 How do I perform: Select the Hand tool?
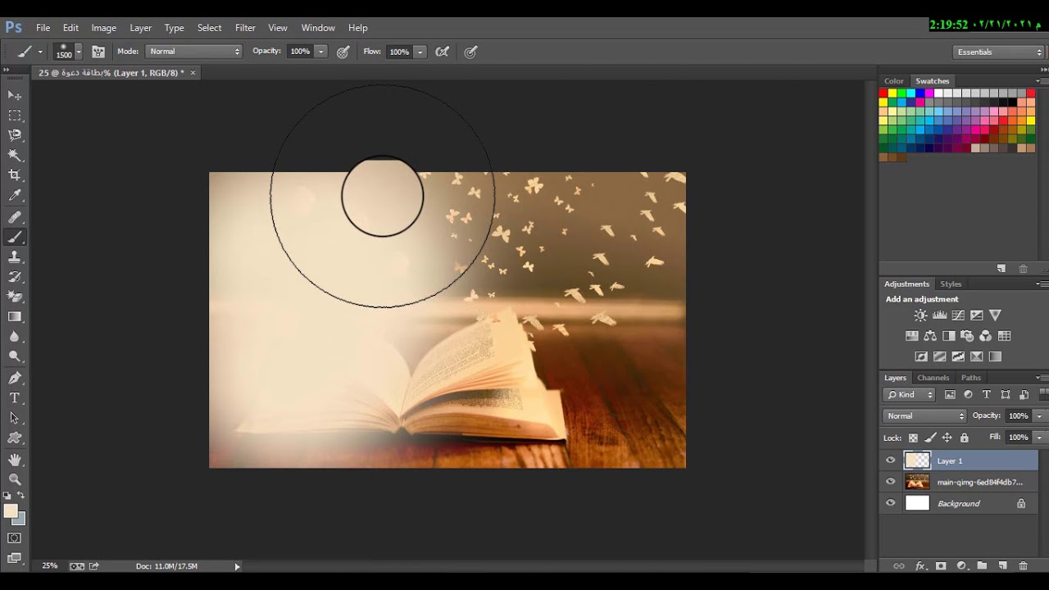[x=15, y=460]
